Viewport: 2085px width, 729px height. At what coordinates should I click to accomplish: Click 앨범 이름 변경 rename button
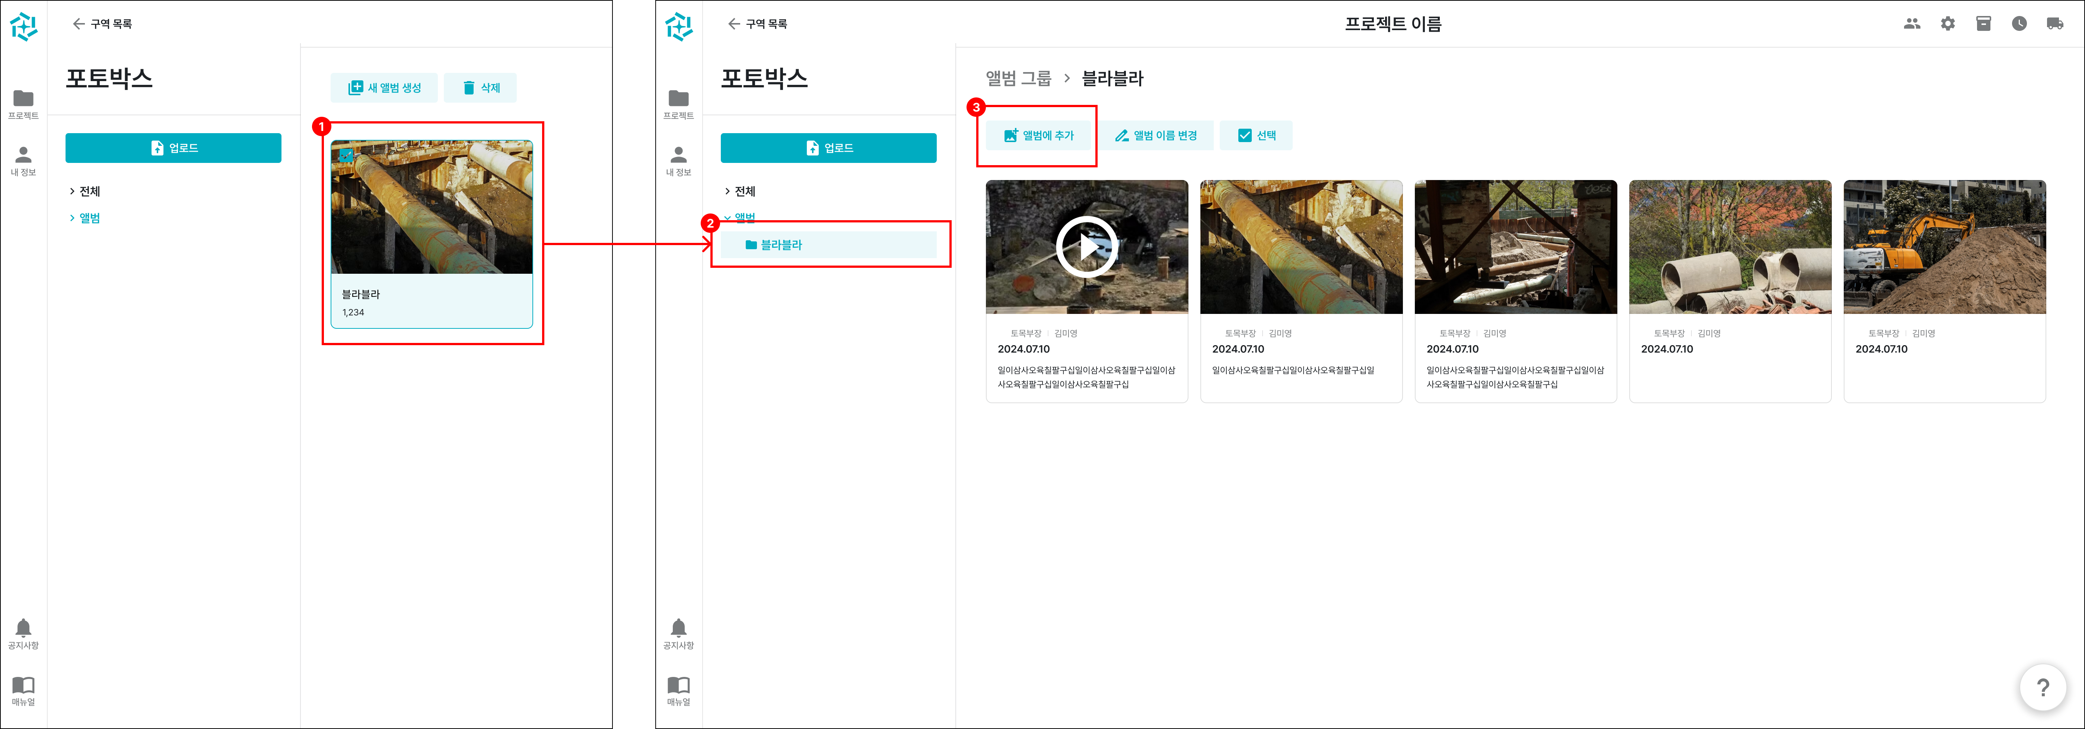coord(1155,135)
